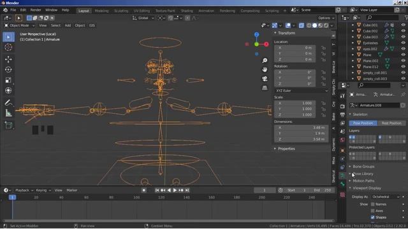Toggle auto keying record button

[143, 190]
